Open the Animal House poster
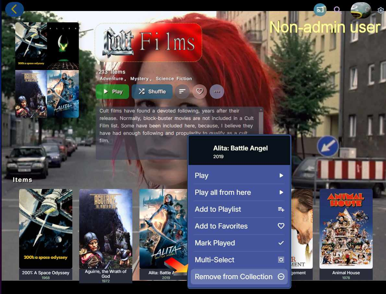Image resolution: width=386 pixels, height=294 pixels. [346, 229]
